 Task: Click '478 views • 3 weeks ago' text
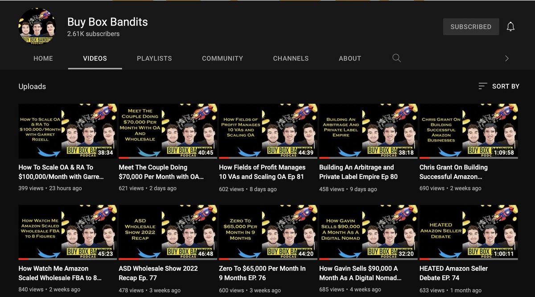[149, 290]
